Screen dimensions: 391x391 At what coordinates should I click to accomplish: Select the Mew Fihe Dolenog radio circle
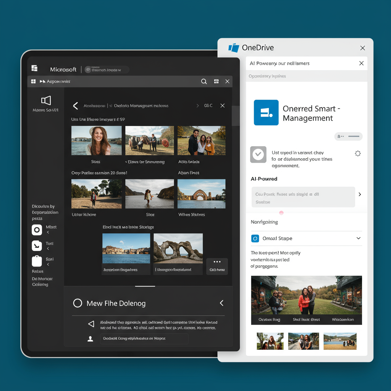point(78,303)
